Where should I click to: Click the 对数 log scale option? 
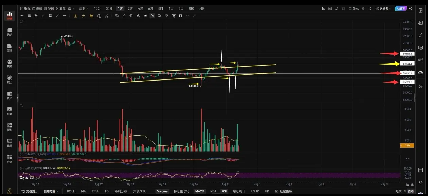(x=398, y=191)
